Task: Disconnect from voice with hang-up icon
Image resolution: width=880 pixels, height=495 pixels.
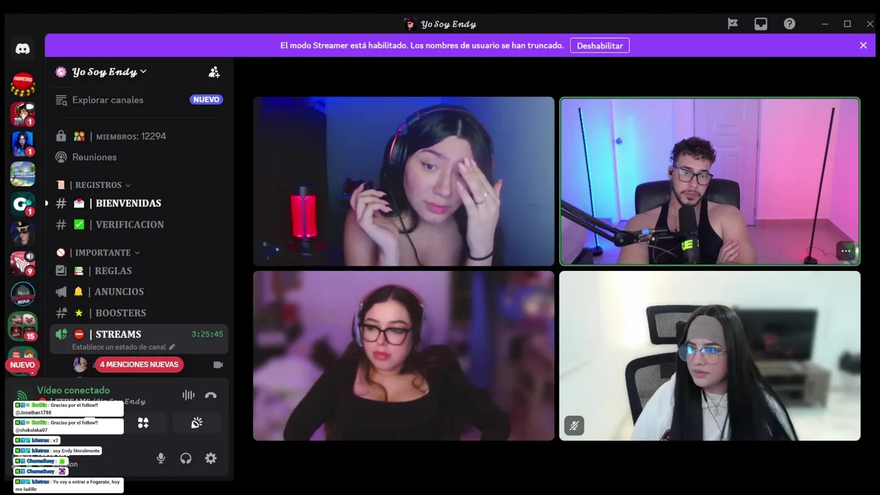Action: point(211,395)
